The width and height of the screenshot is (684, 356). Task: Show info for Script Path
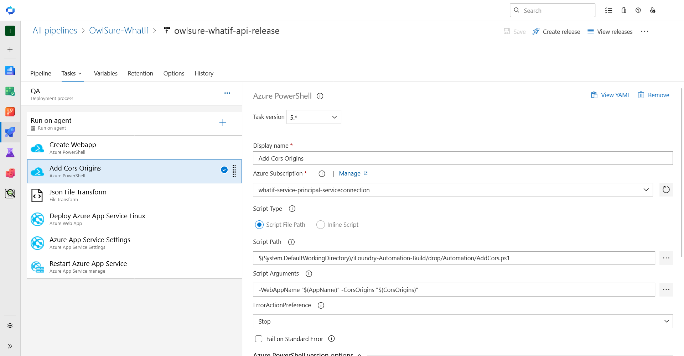[291, 242]
